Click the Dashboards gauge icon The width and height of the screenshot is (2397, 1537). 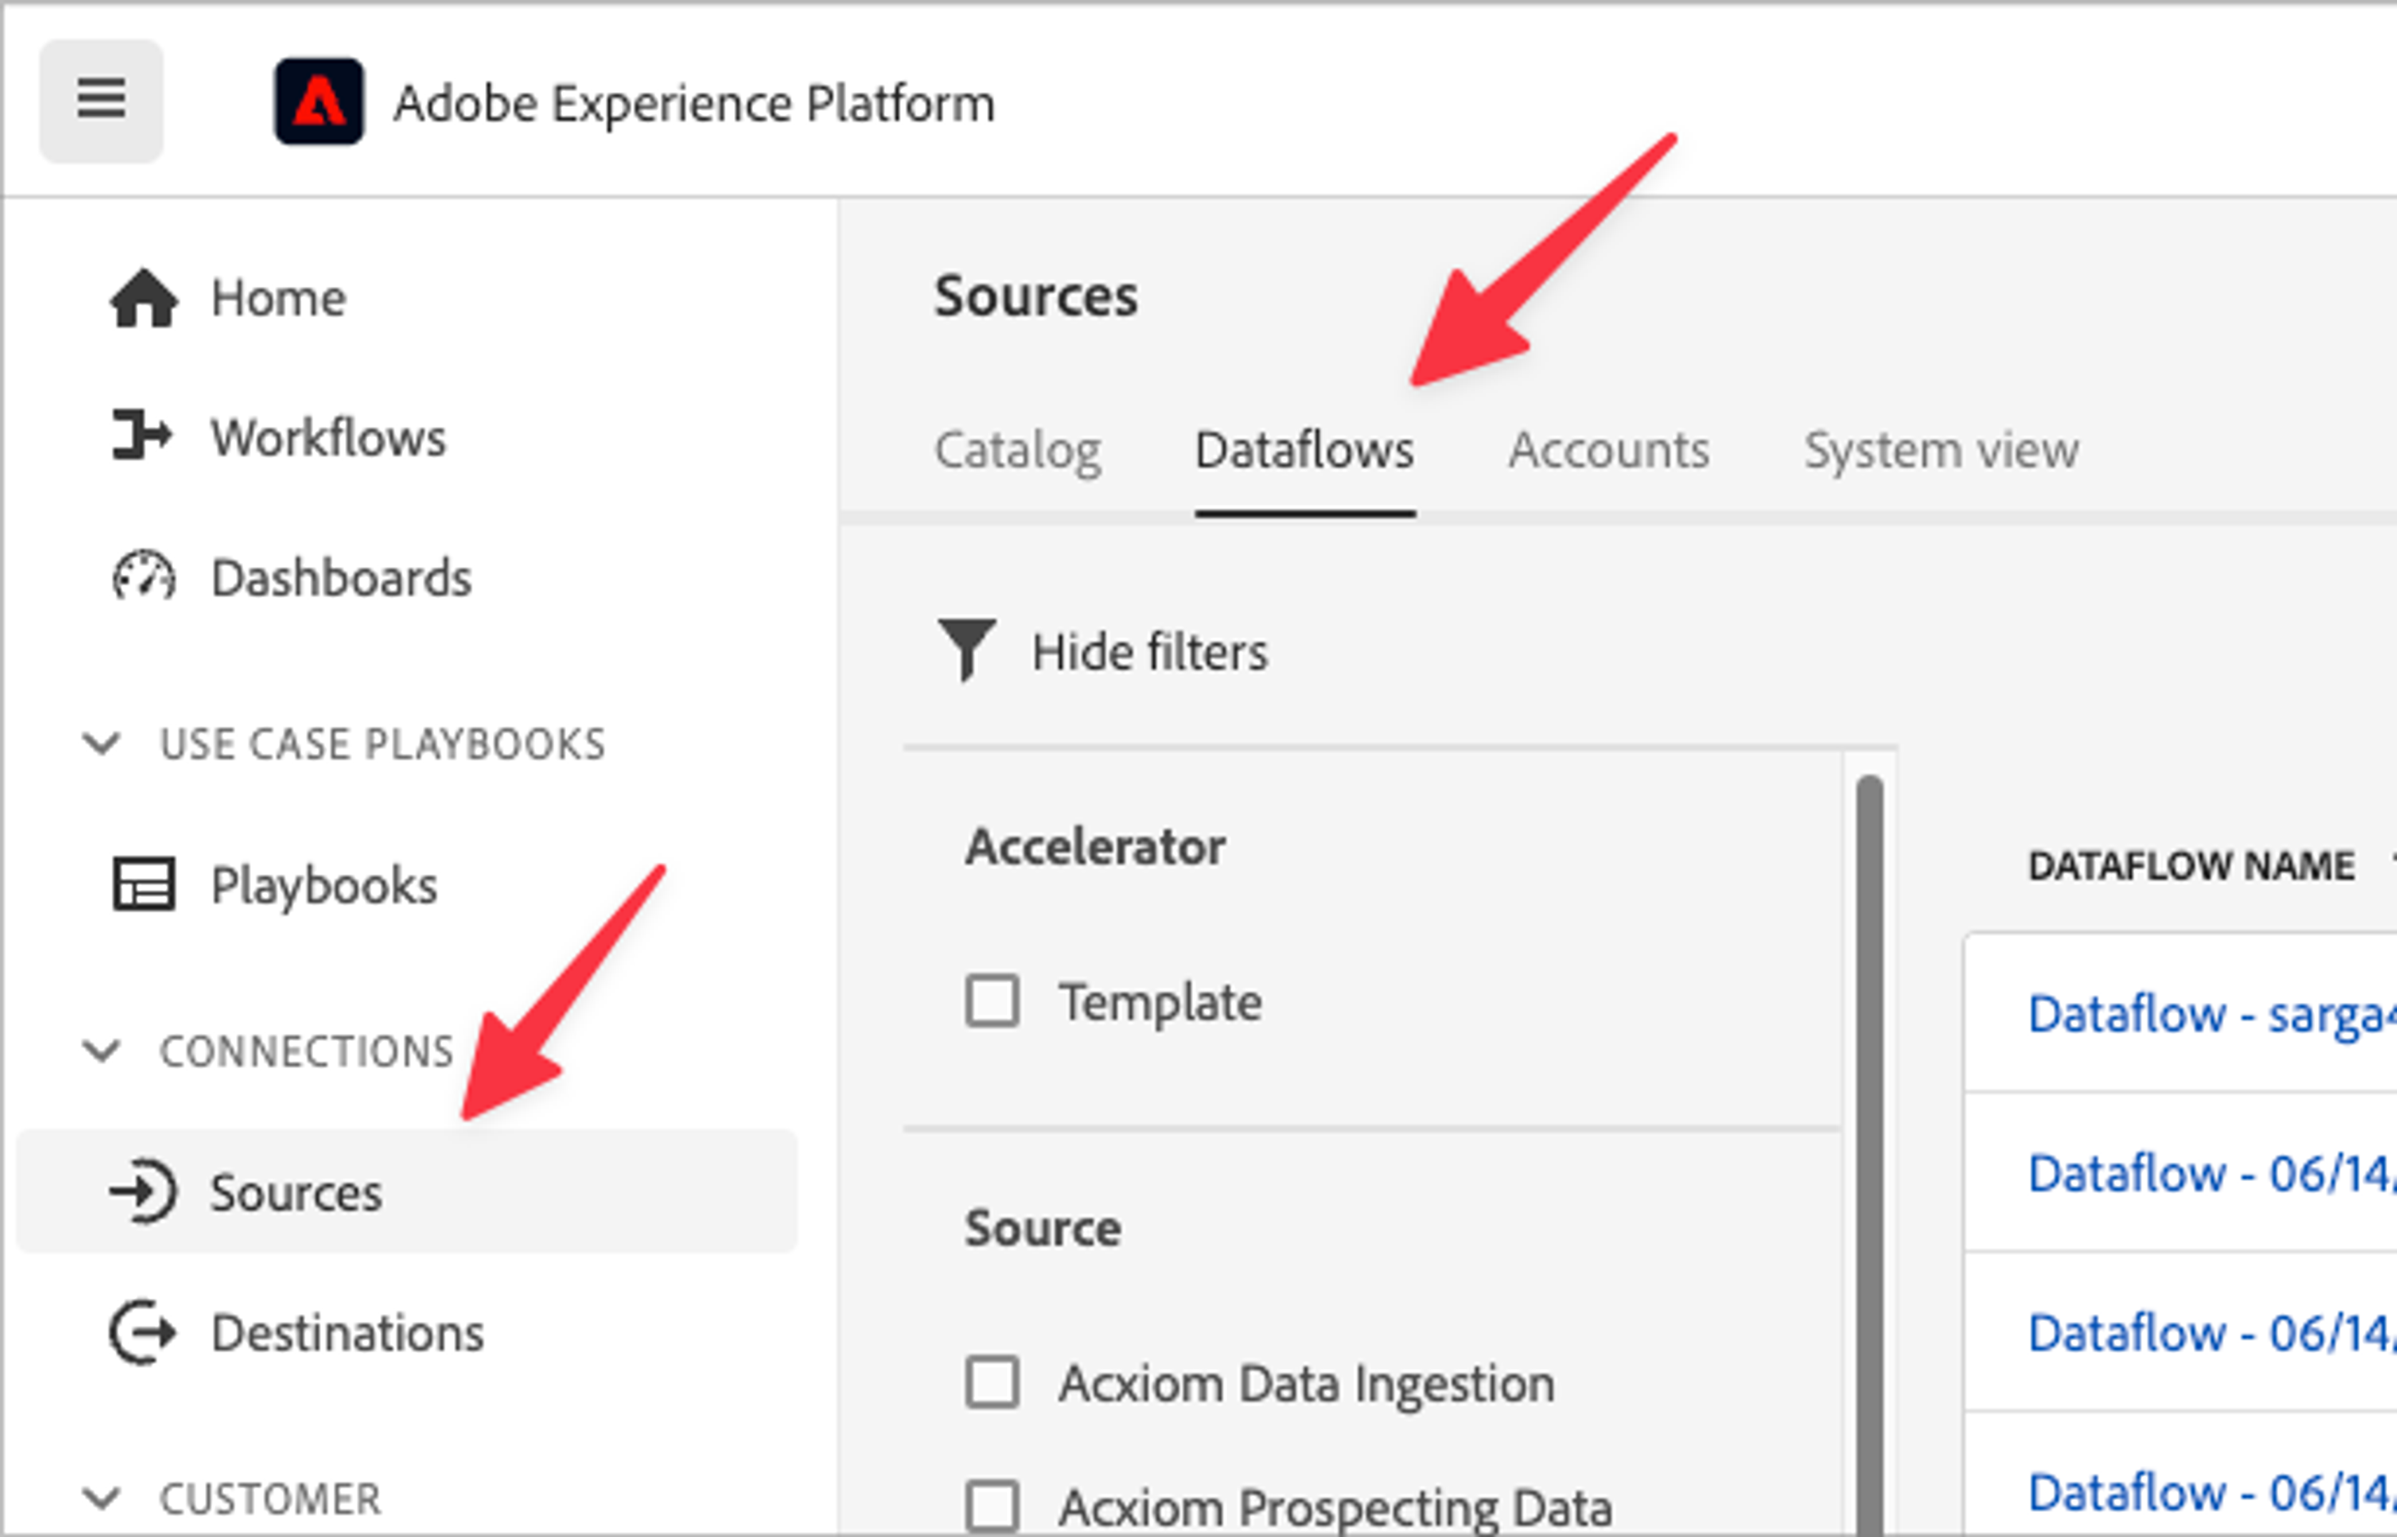[x=144, y=577]
